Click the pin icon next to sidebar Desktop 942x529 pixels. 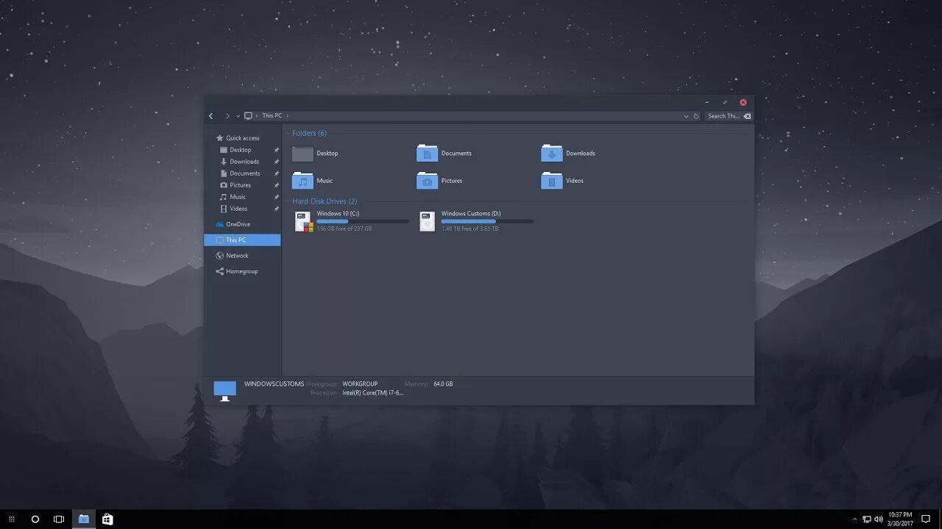277,150
